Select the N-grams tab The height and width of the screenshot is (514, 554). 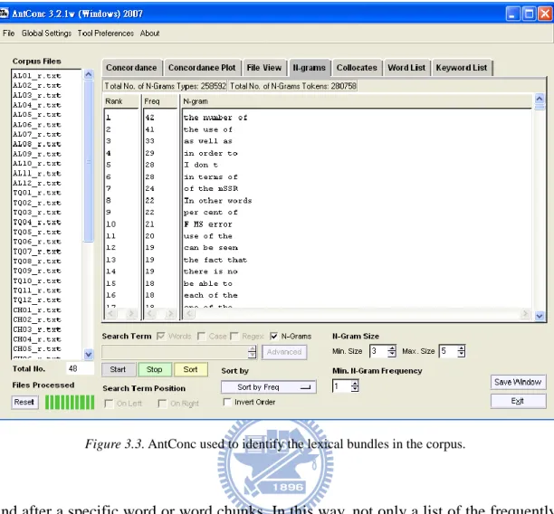pyautogui.click(x=310, y=68)
